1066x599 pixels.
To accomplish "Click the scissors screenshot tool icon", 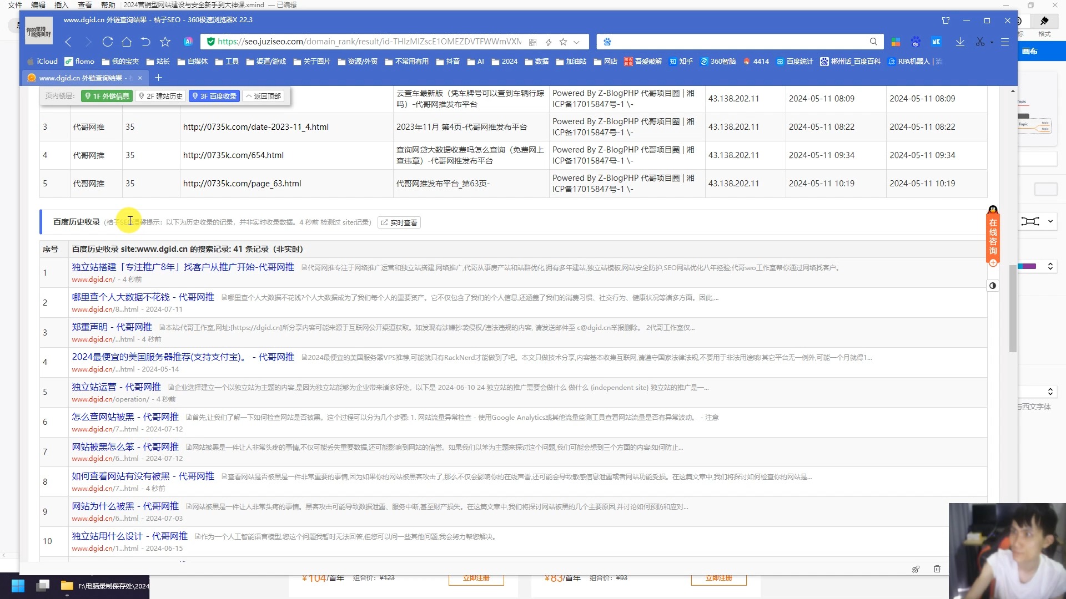I will pos(980,42).
